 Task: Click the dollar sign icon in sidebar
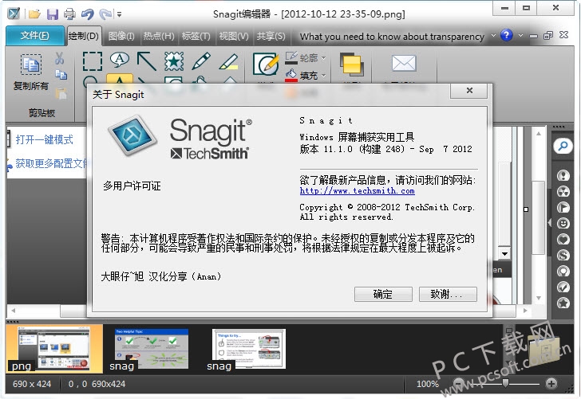(x=563, y=255)
